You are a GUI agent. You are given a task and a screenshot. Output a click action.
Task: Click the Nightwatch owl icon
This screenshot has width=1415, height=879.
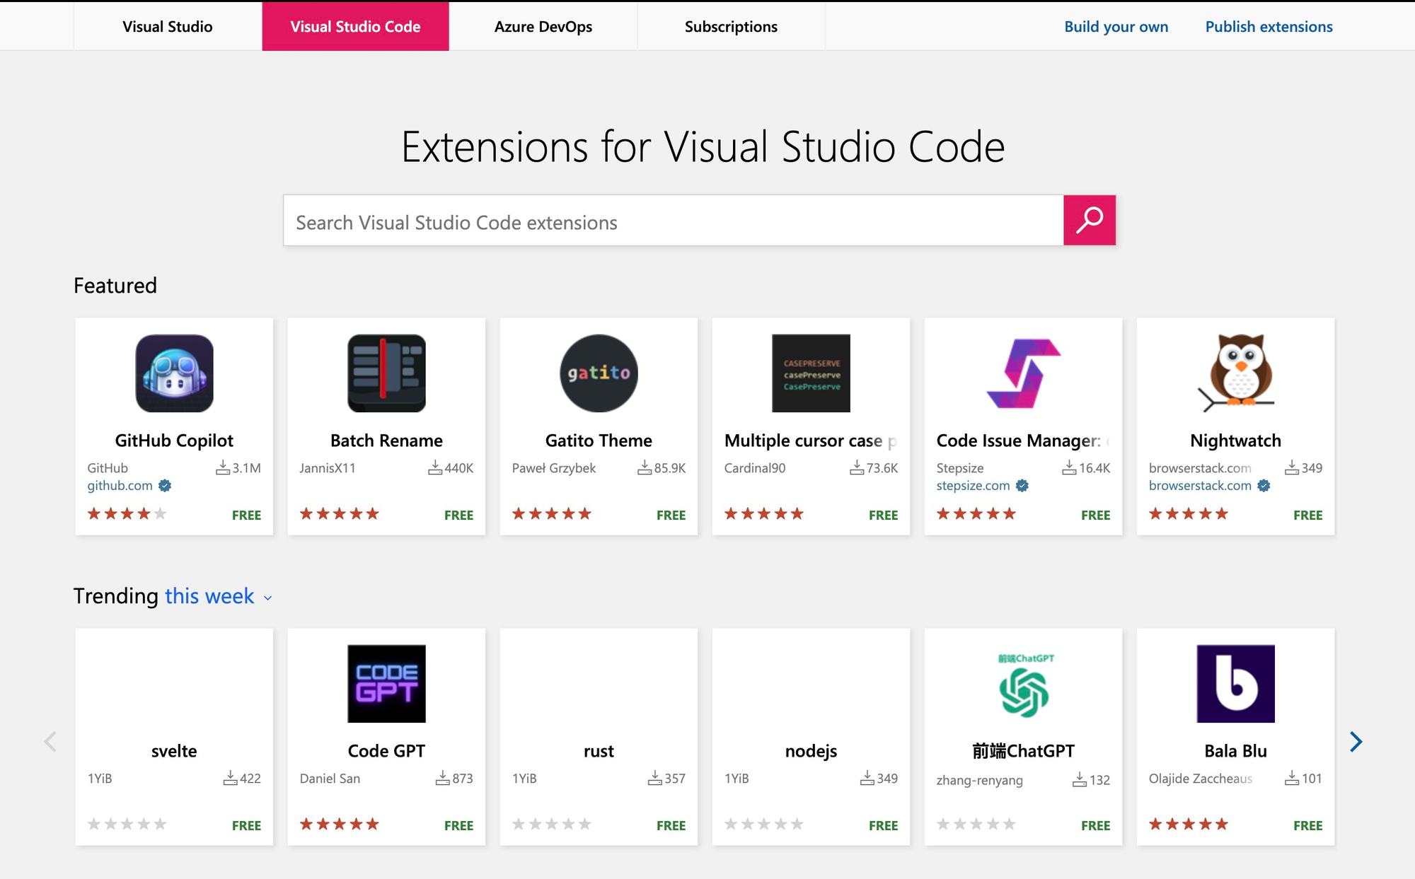1235,374
